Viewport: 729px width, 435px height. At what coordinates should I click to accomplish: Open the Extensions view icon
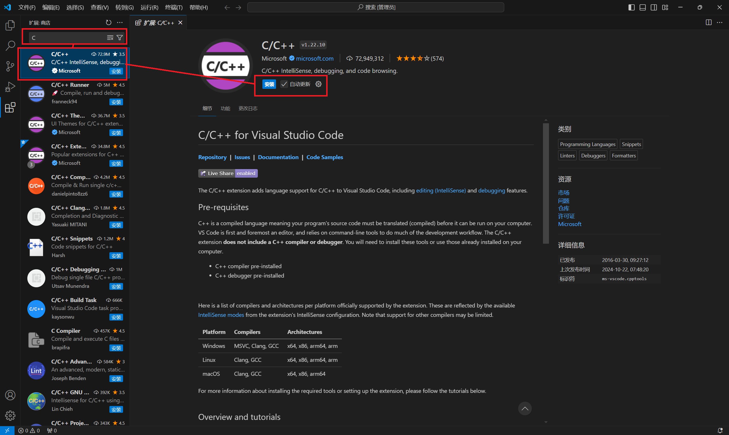click(10, 107)
